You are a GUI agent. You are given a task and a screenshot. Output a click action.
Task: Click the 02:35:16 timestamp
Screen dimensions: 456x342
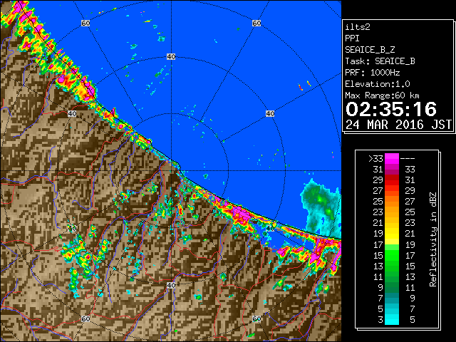(x=391, y=109)
